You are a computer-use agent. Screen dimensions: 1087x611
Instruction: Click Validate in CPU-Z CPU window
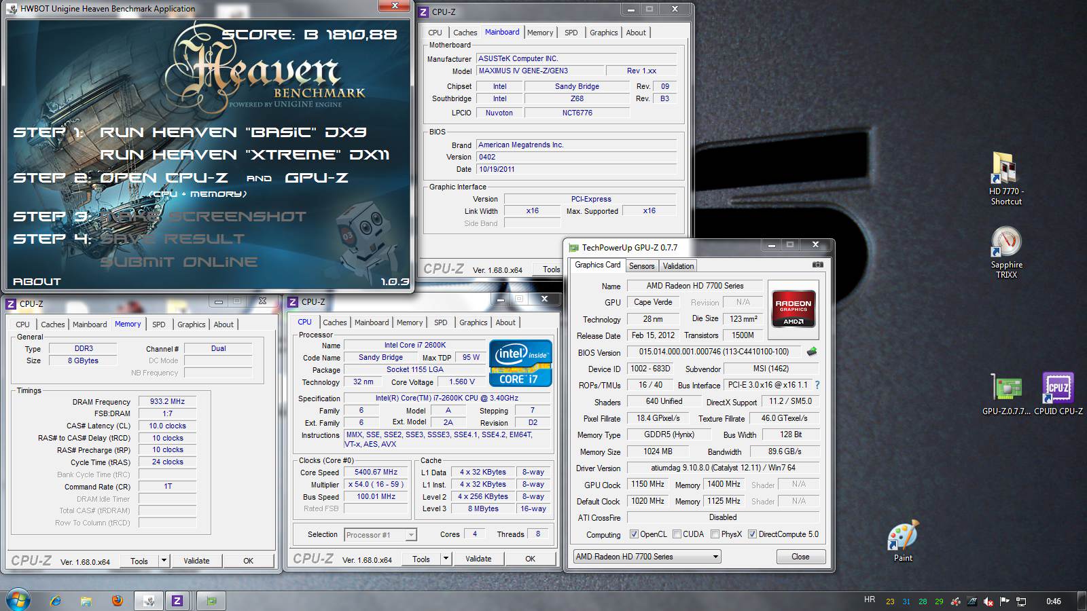[478, 559]
